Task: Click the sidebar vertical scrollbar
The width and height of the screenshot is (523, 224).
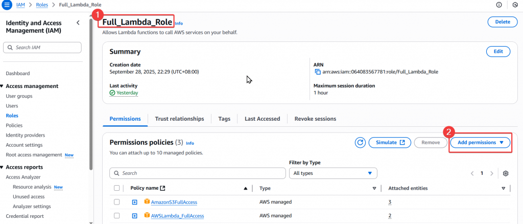Action: (91, 94)
